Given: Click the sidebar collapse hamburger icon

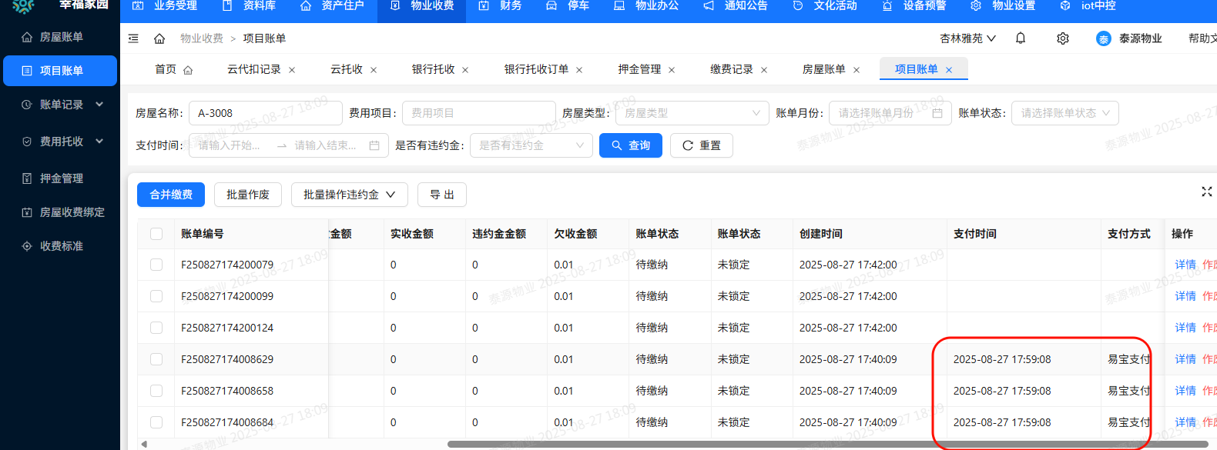Looking at the screenshot, I should (133, 38).
